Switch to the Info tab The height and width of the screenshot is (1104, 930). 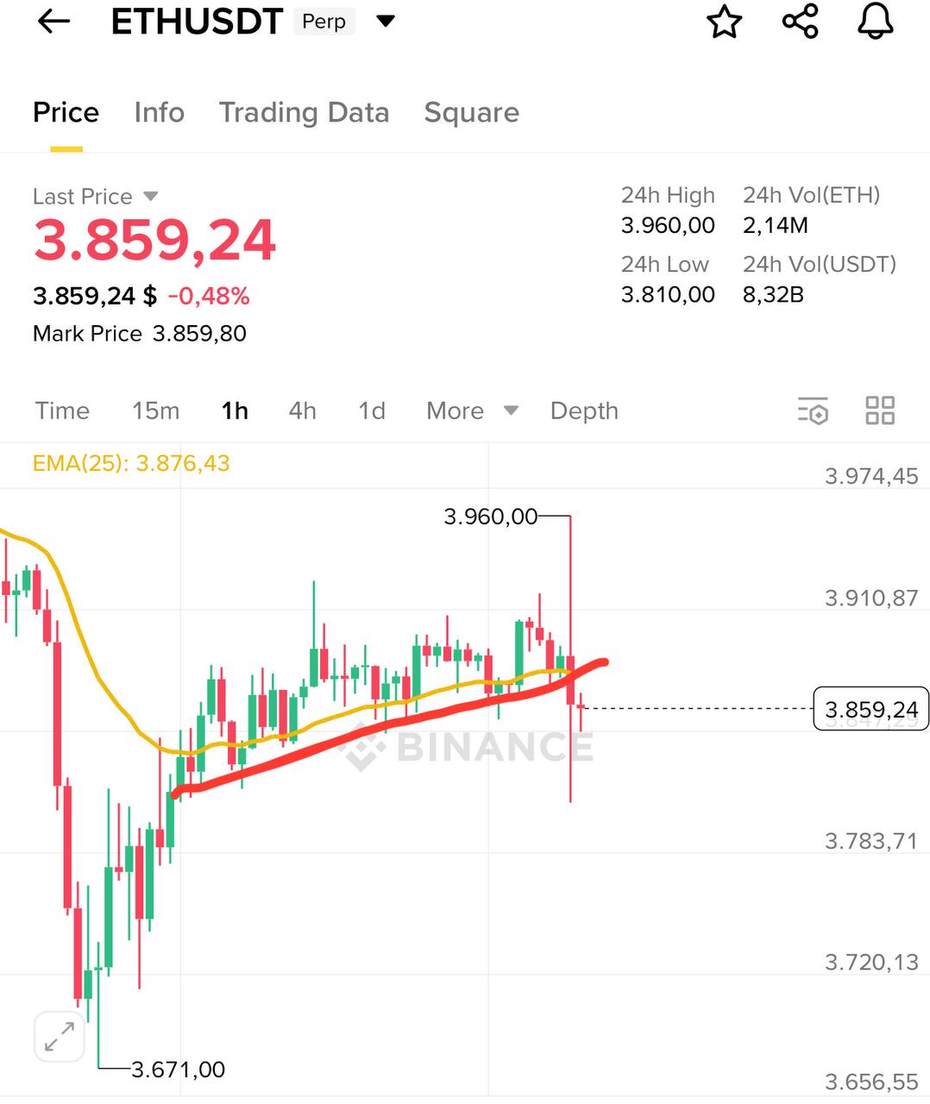point(160,113)
